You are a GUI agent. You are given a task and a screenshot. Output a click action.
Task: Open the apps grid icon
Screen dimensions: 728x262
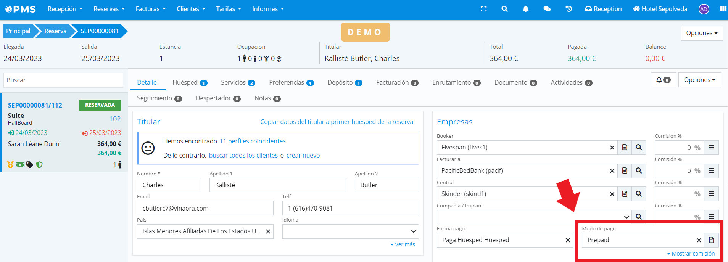tap(723, 9)
